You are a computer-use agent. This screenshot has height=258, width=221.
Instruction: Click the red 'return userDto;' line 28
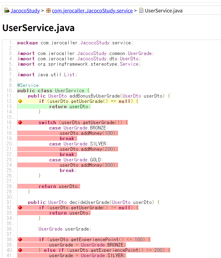tap(59, 186)
